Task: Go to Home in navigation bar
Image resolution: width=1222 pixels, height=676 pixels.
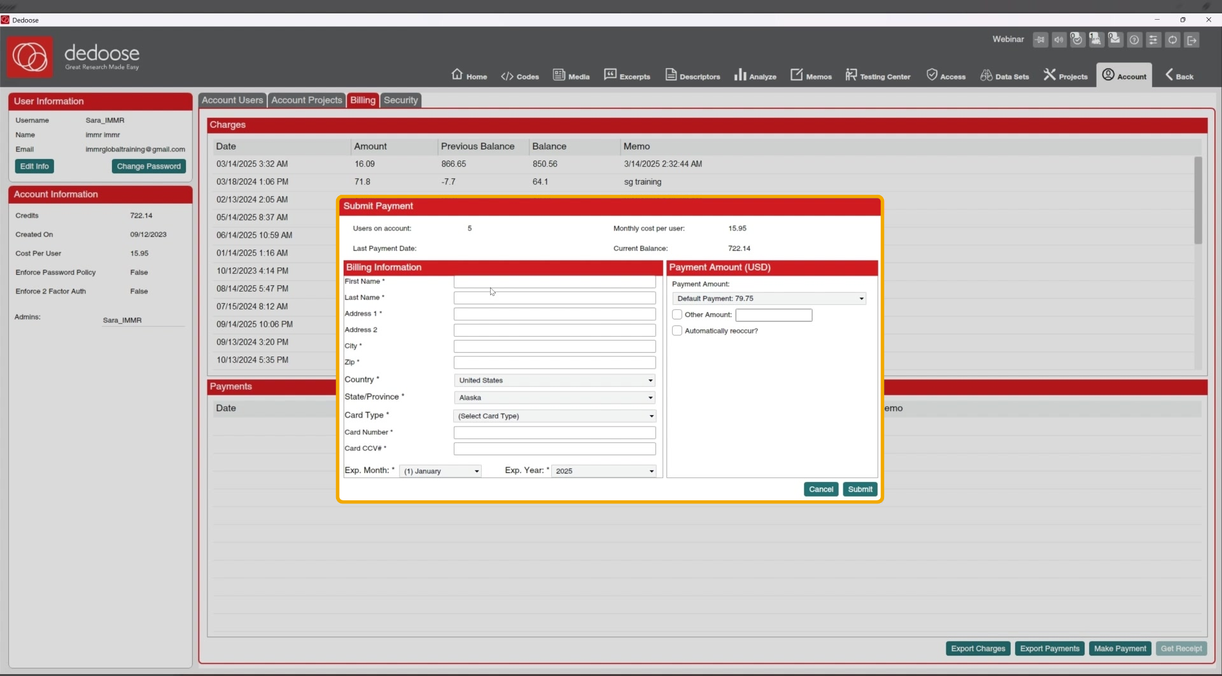Action: (469, 75)
